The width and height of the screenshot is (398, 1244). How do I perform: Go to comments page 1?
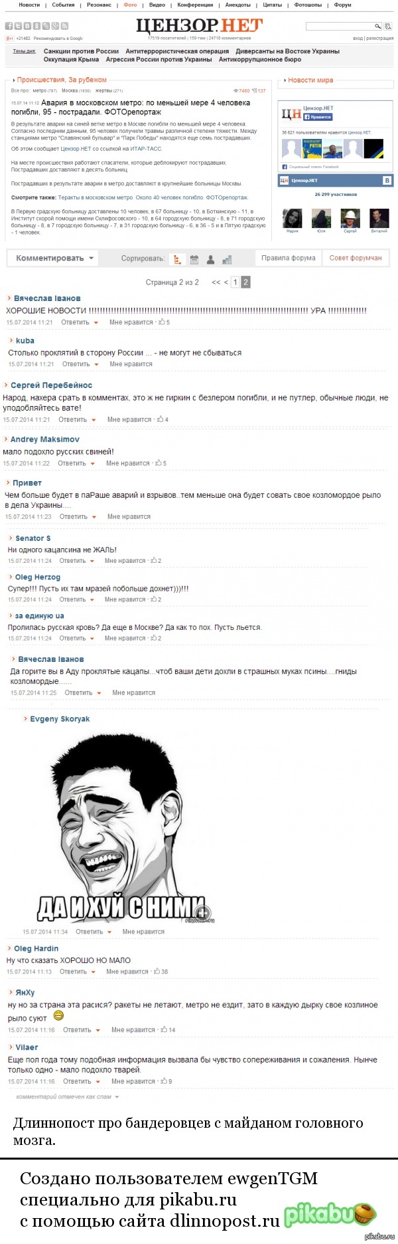[235, 282]
